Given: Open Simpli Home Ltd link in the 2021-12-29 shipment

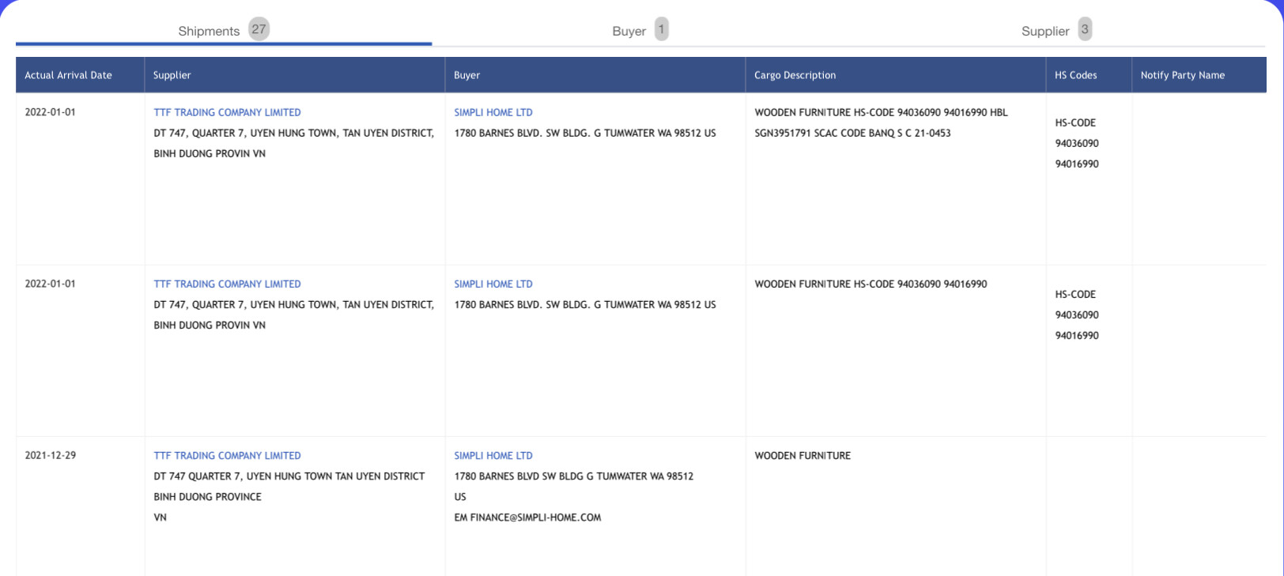Looking at the screenshot, I should click(x=493, y=456).
